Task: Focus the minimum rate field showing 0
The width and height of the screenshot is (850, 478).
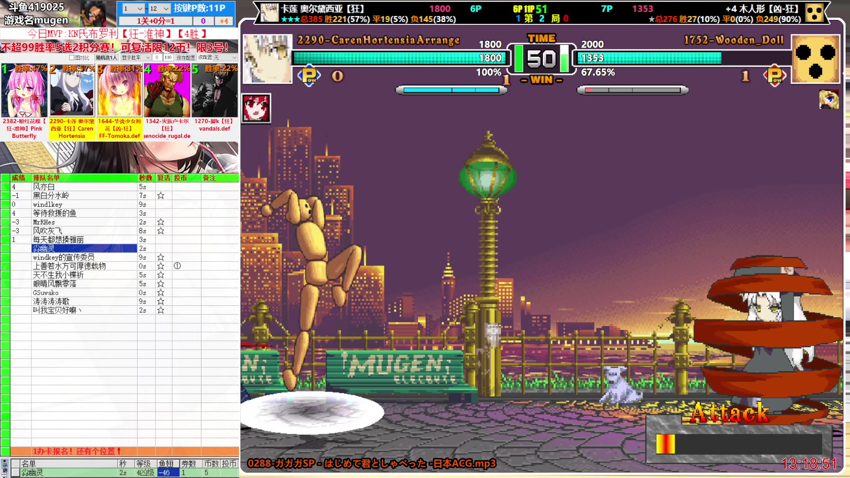Action: (157, 58)
